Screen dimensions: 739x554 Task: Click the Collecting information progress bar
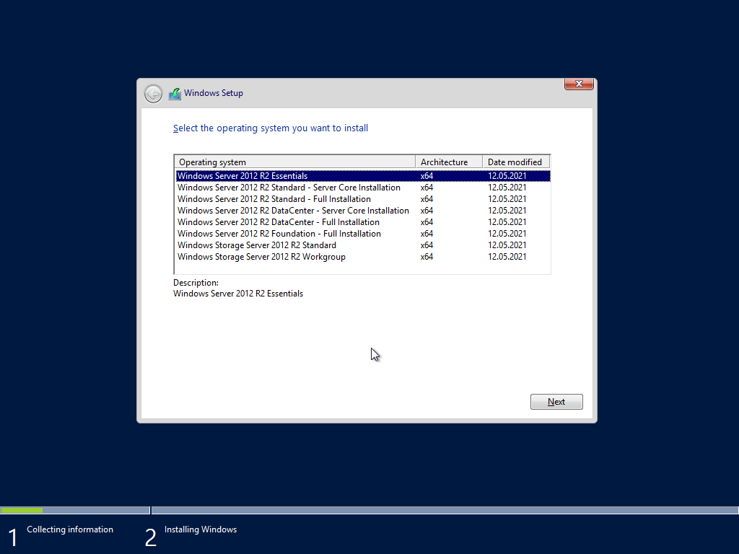click(75, 510)
